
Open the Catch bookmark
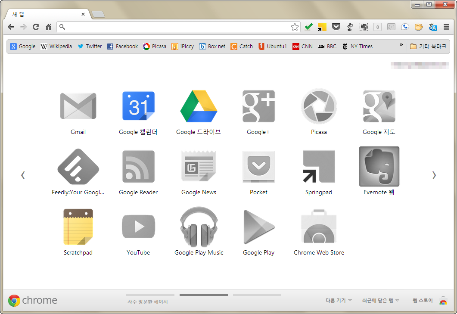click(x=242, y=47)
